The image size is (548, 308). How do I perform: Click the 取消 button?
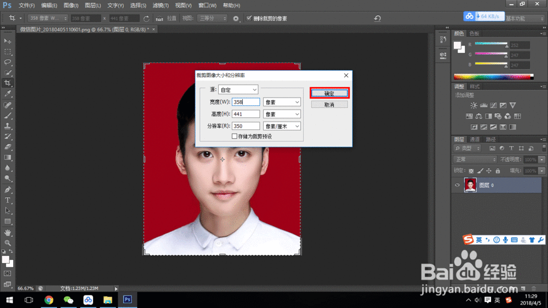(329, 105)
